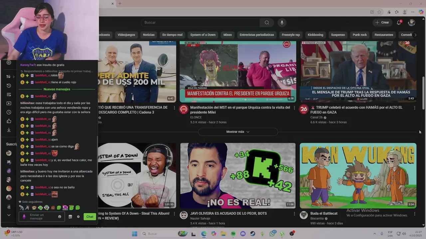Open downloads arrow icon in sidebar
Image resolution: width=426 pixels, height=239 pixels.
(x=9, y=130)
